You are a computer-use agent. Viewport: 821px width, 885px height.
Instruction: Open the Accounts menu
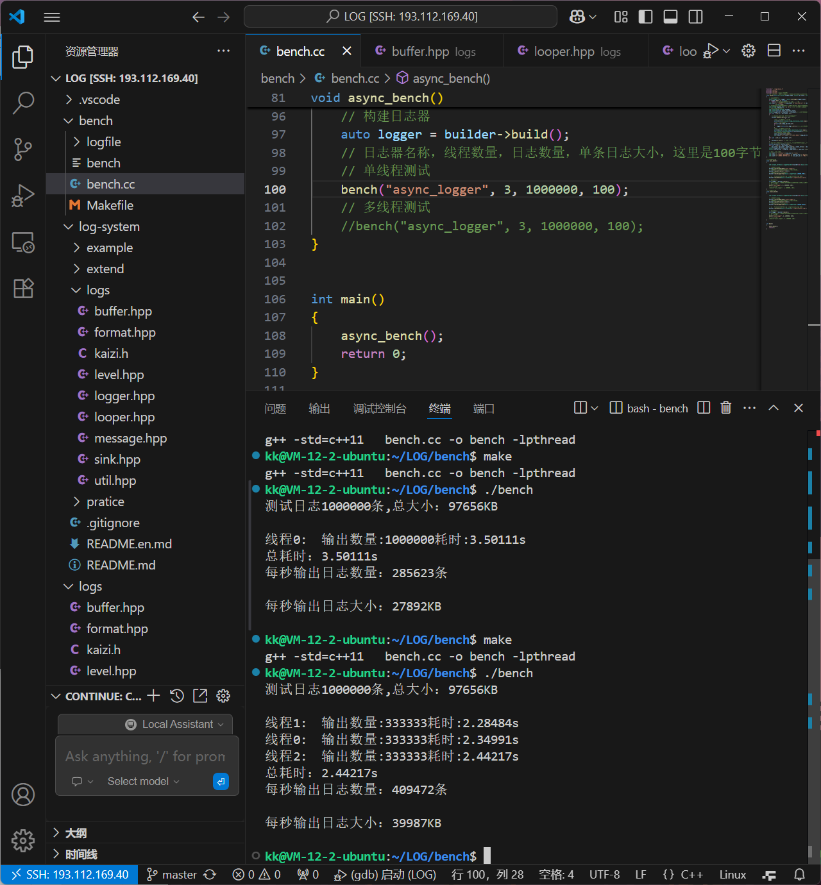(x=23, y=795)
